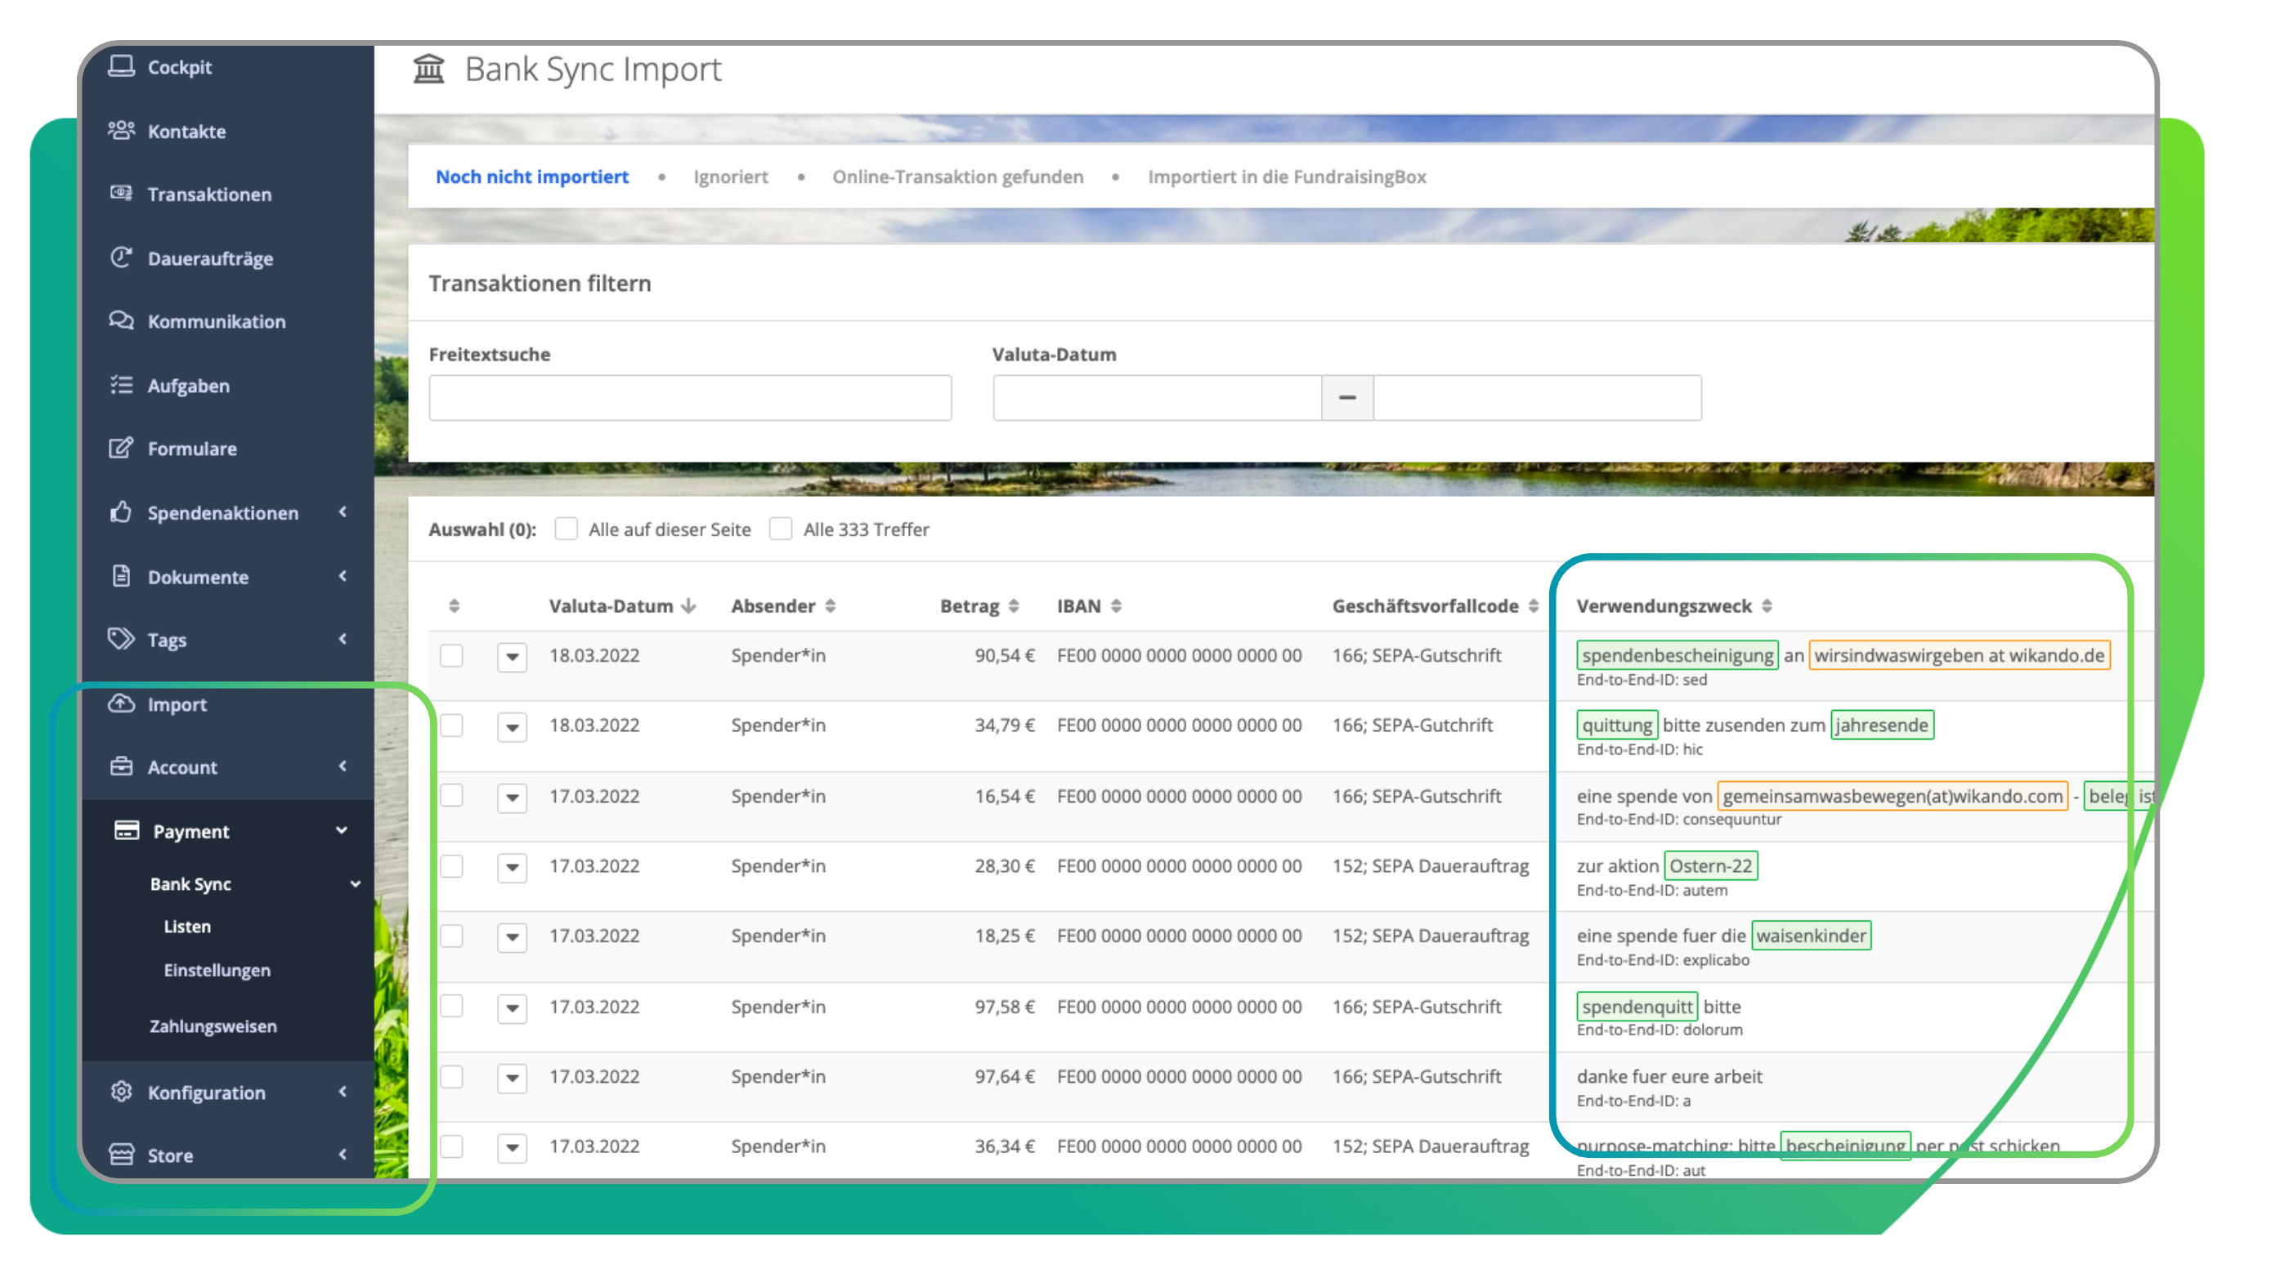Open Bank Sync Einstellungen
This screenshot has height=1287, width=2289.
(217, 970)
